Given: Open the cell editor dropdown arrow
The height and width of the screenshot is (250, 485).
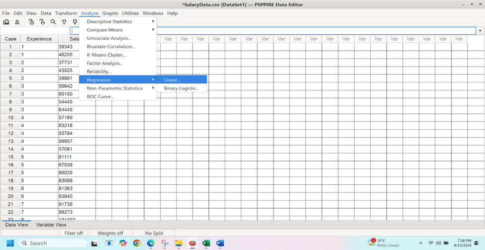Looking at the screenshot, I should point(481,31).
